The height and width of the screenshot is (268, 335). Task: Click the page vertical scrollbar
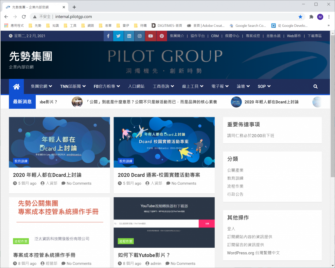pos(333,106)
